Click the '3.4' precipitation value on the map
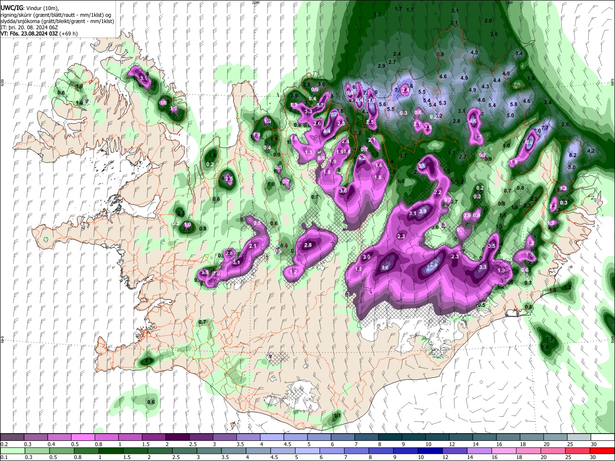The image size is (615, 461). (x=518, y=53)
